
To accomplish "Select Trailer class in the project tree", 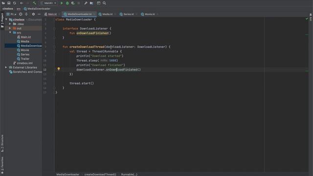I will [x=25, y=59].
